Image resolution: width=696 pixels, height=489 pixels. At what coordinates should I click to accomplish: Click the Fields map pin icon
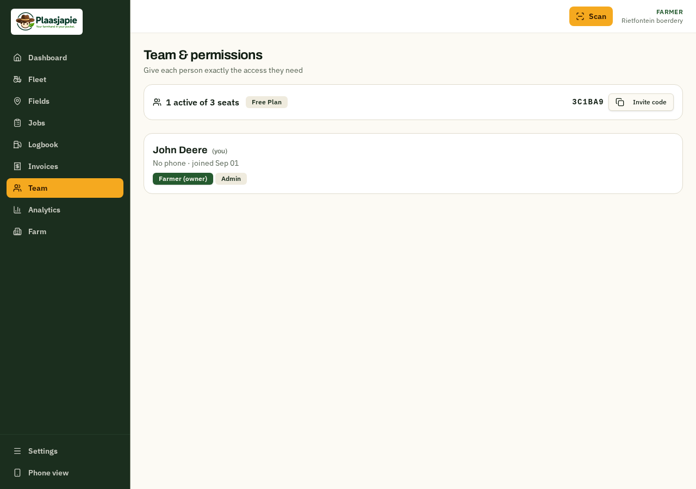[x=17, y=101]
